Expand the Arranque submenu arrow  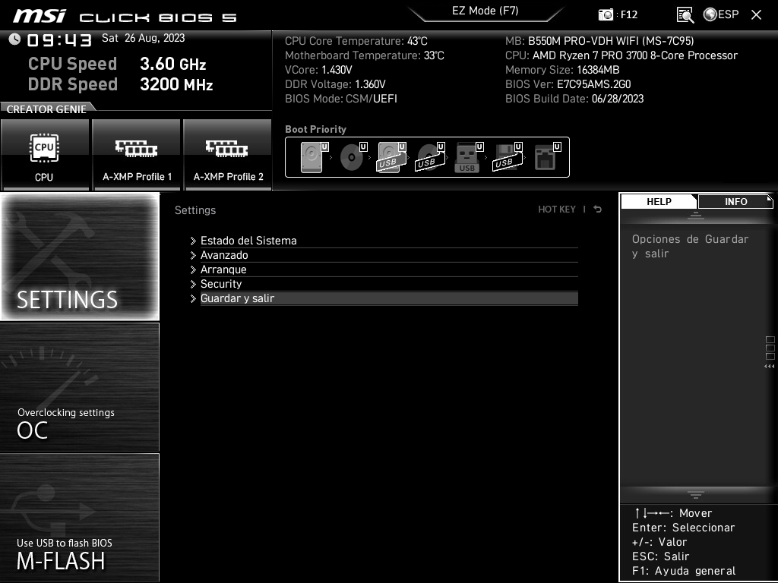(193, 269)
